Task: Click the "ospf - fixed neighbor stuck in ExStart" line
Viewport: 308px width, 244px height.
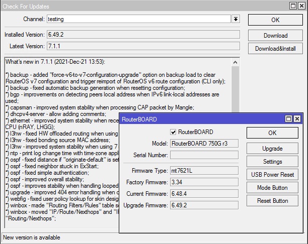Action: click(52, 166)
